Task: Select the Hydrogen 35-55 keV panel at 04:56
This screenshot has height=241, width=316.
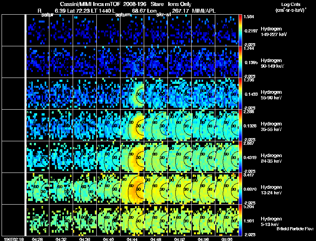Action: tap(203, 125)
